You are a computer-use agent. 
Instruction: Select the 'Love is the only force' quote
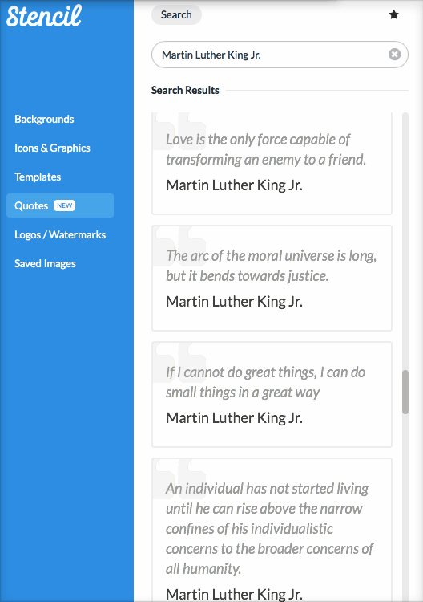tap(272, 163)
